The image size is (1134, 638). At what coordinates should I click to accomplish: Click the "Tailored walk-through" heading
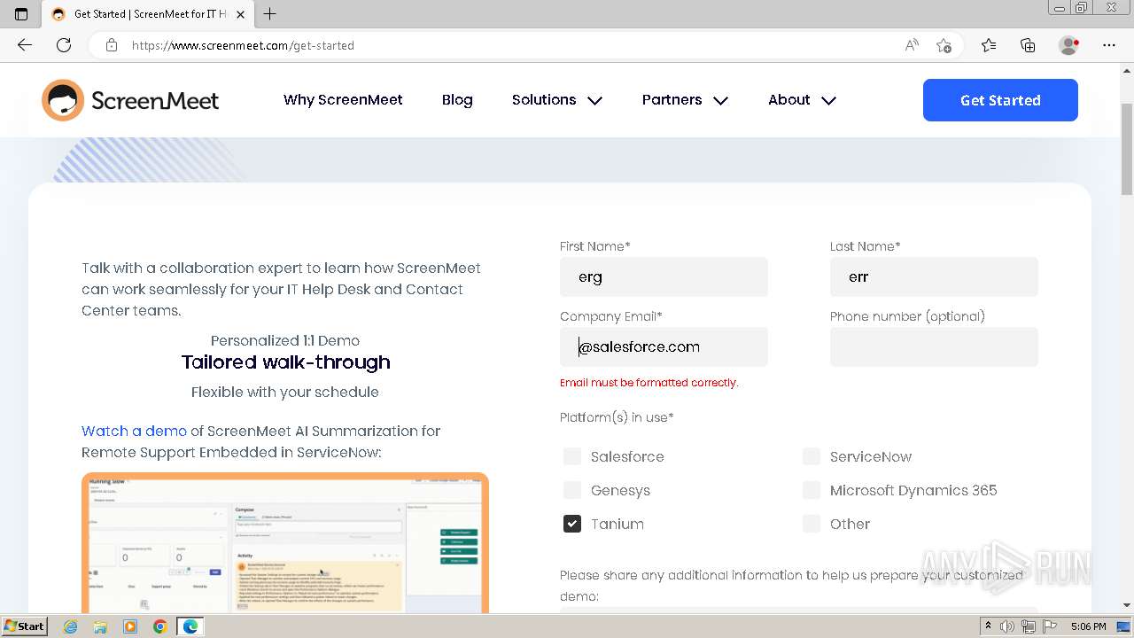pyautogui.click(x=285, y=362)
